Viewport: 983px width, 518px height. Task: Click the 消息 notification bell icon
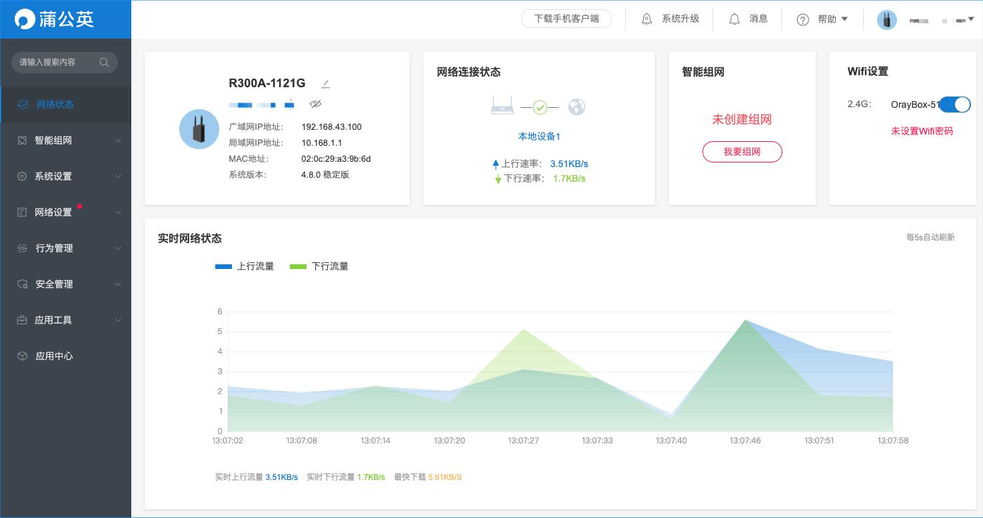pyautogui.click(x=734, y=19)
